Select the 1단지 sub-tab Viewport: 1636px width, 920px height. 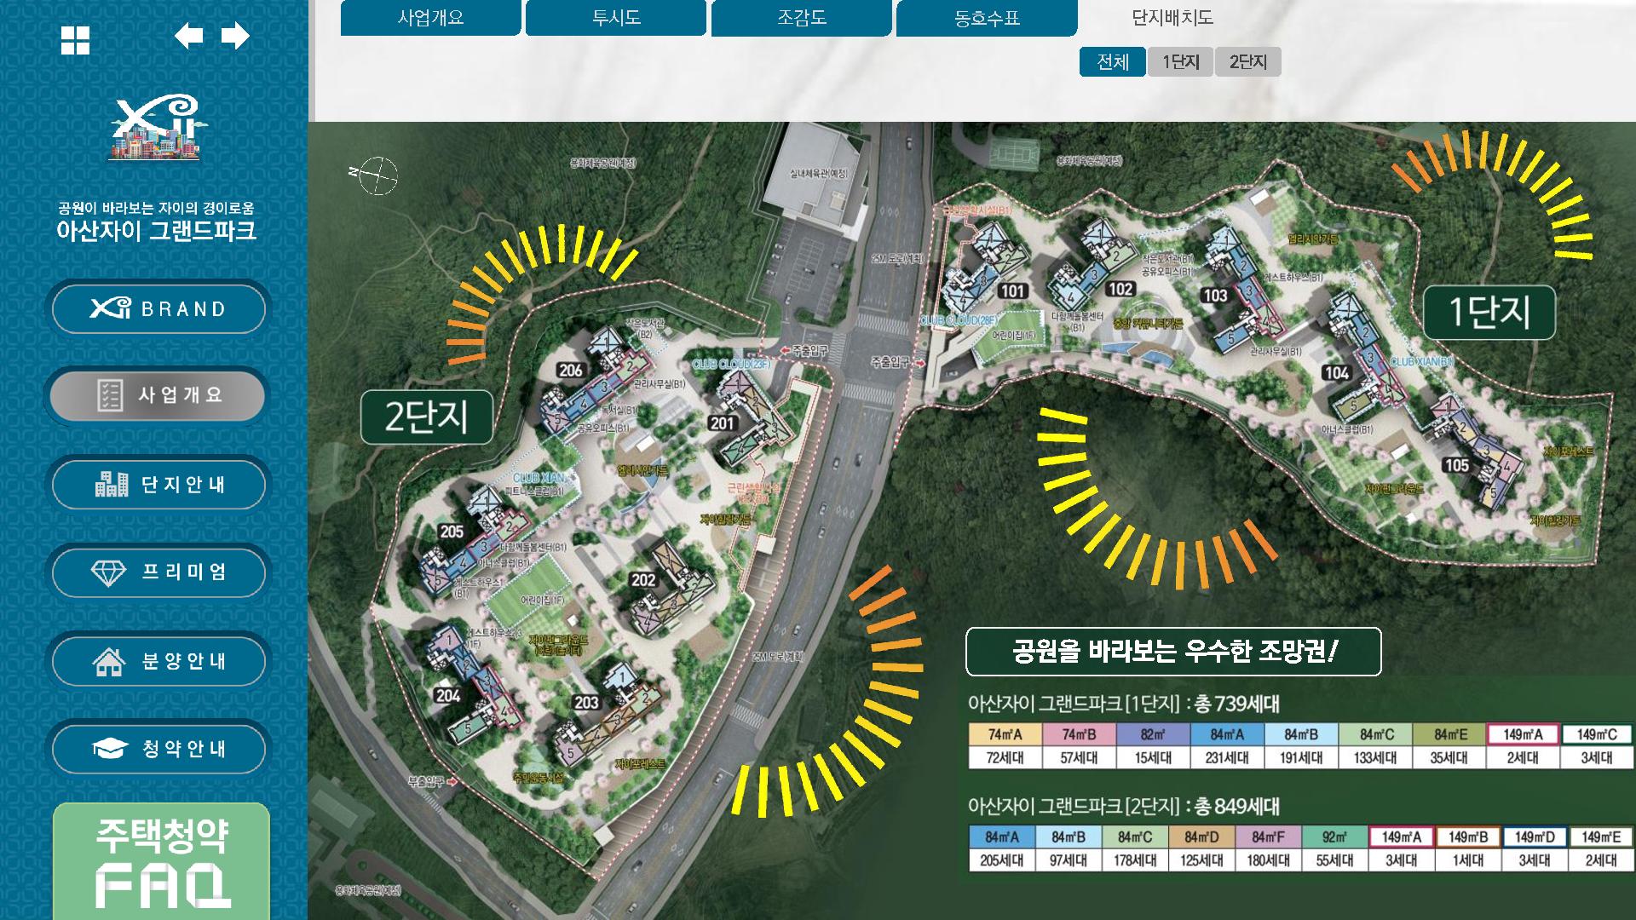(x=1180, y=62)
